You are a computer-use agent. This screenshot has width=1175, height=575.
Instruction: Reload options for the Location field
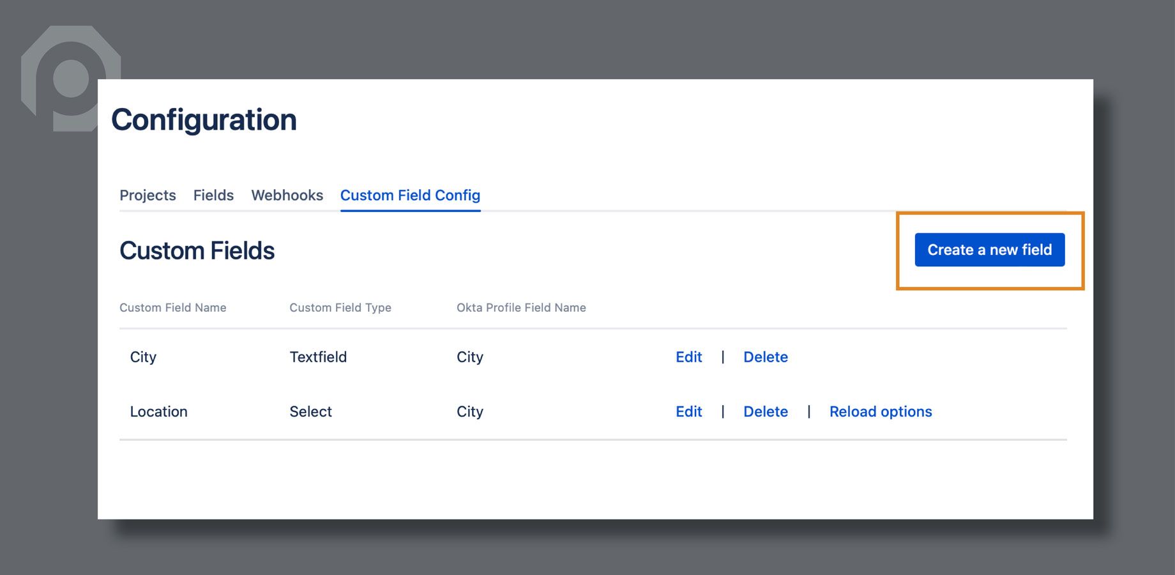881,412
